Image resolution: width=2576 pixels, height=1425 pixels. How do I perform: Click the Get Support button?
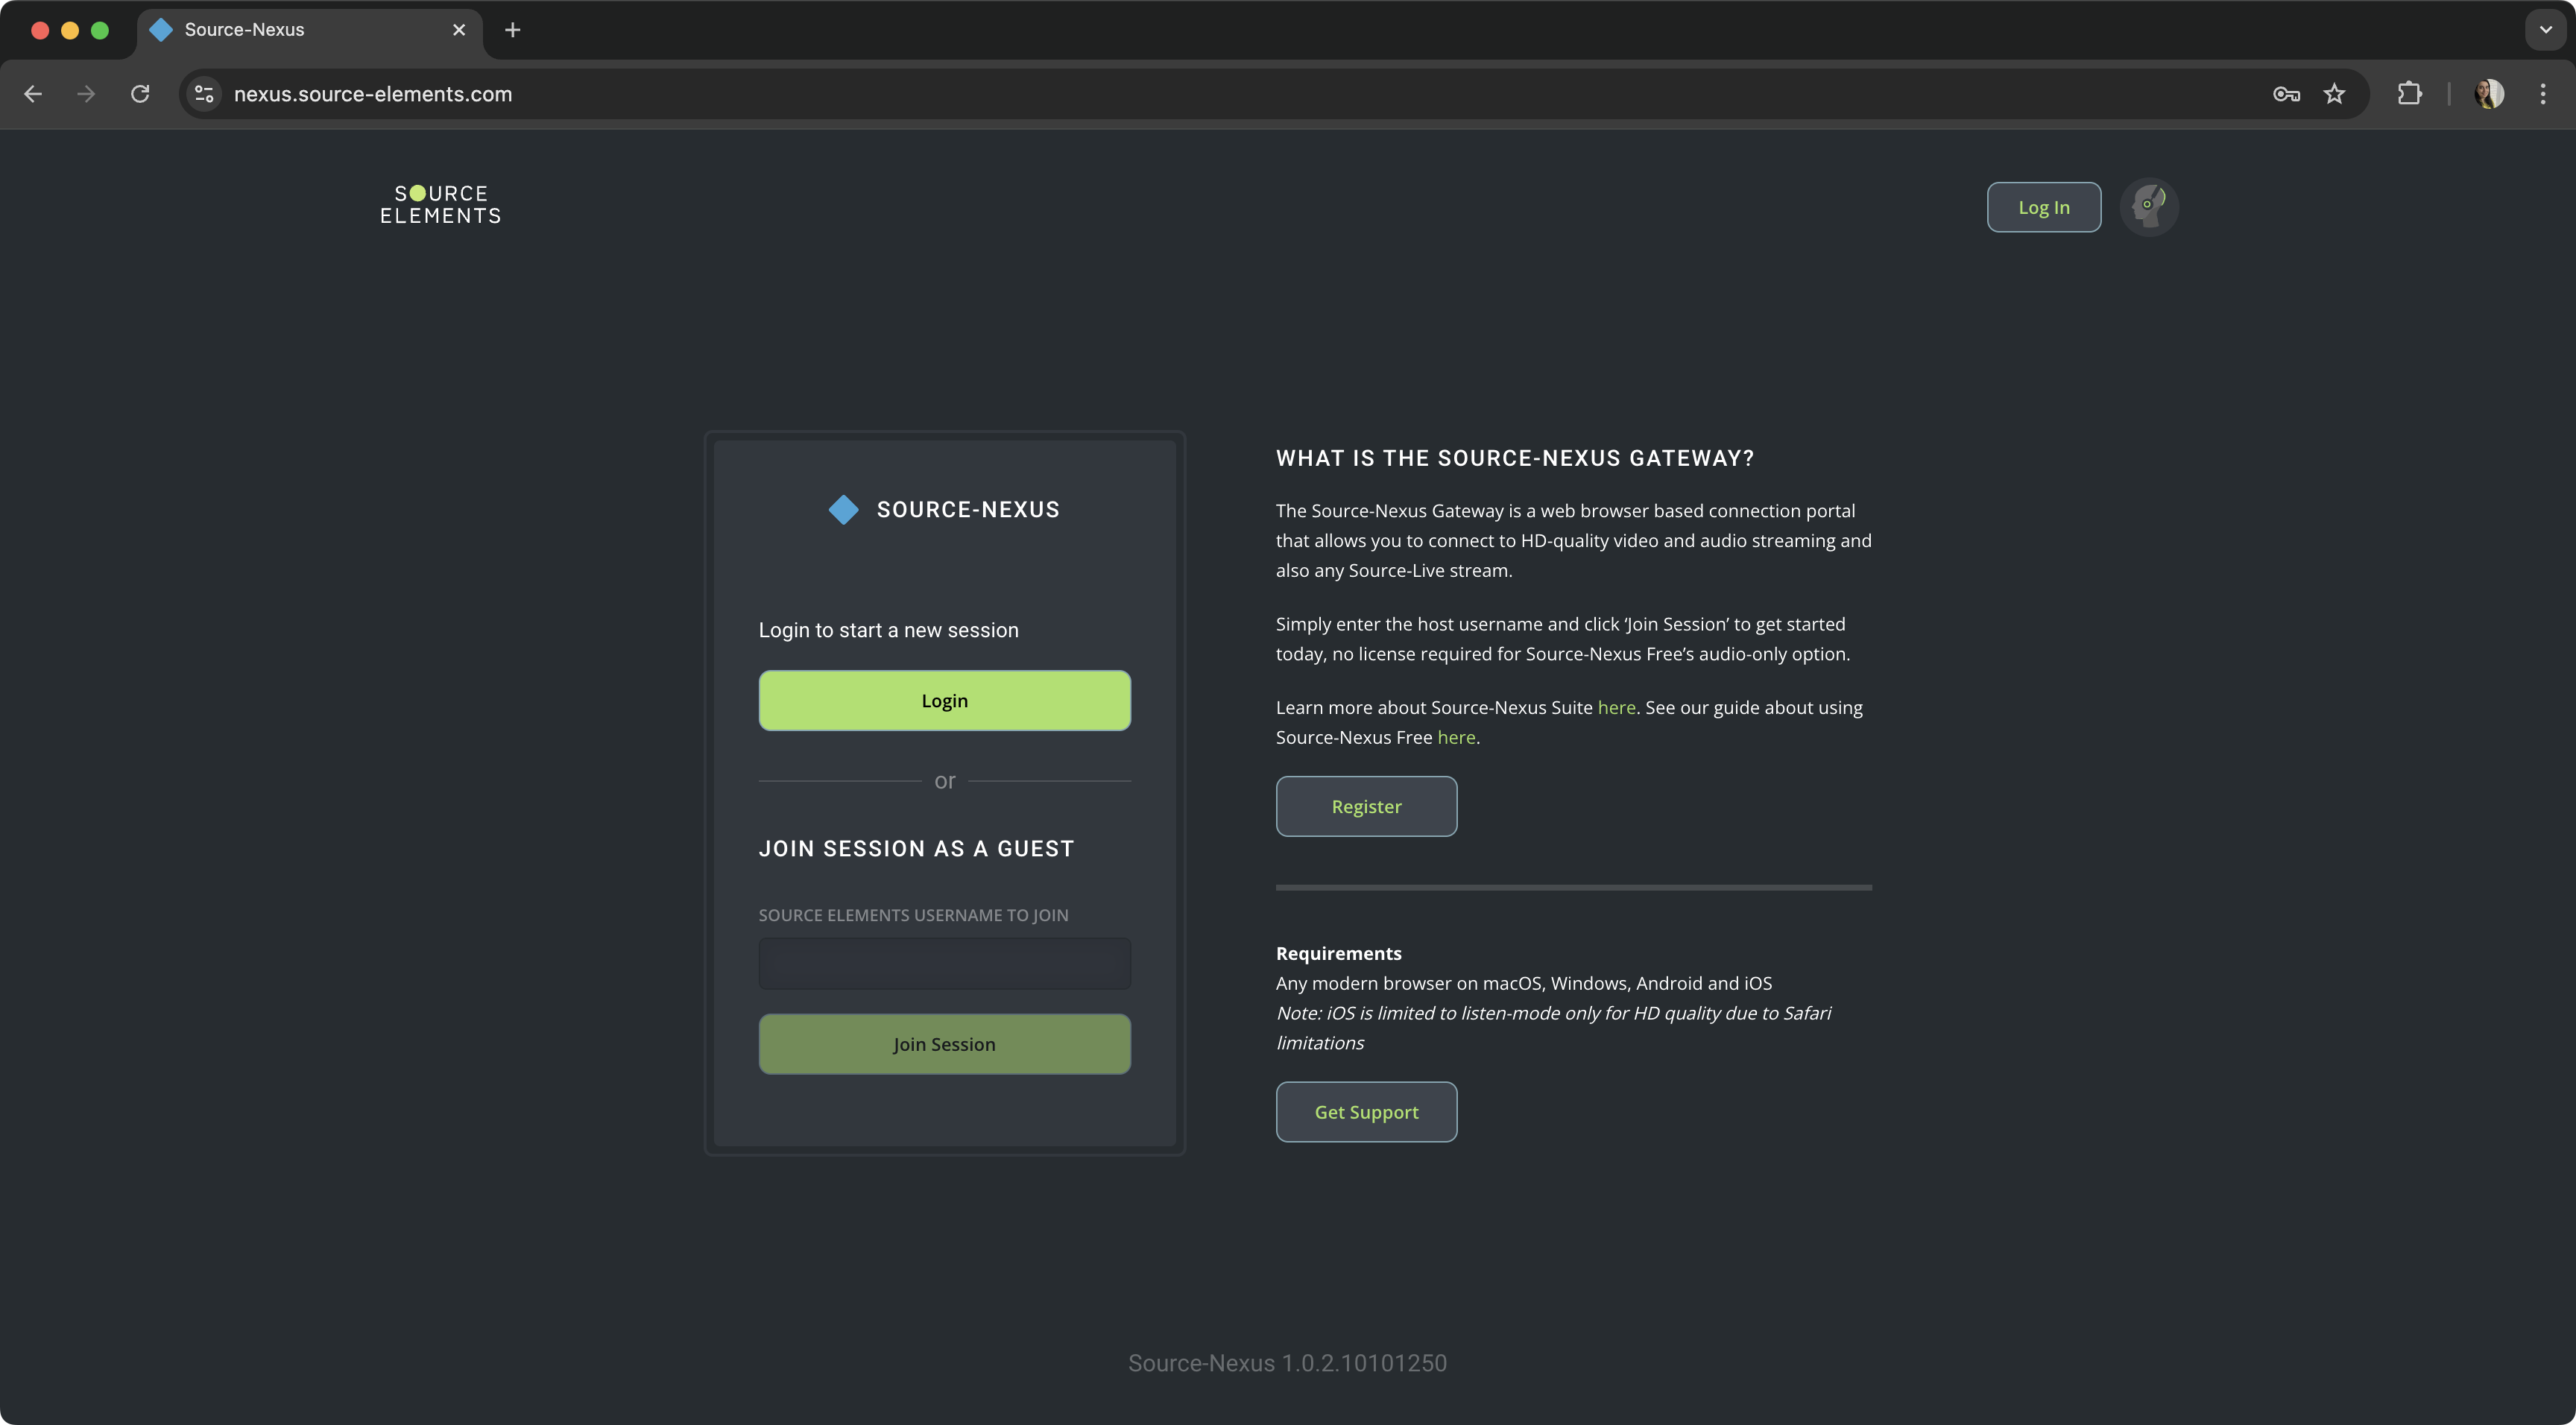pos(1366,1112)
